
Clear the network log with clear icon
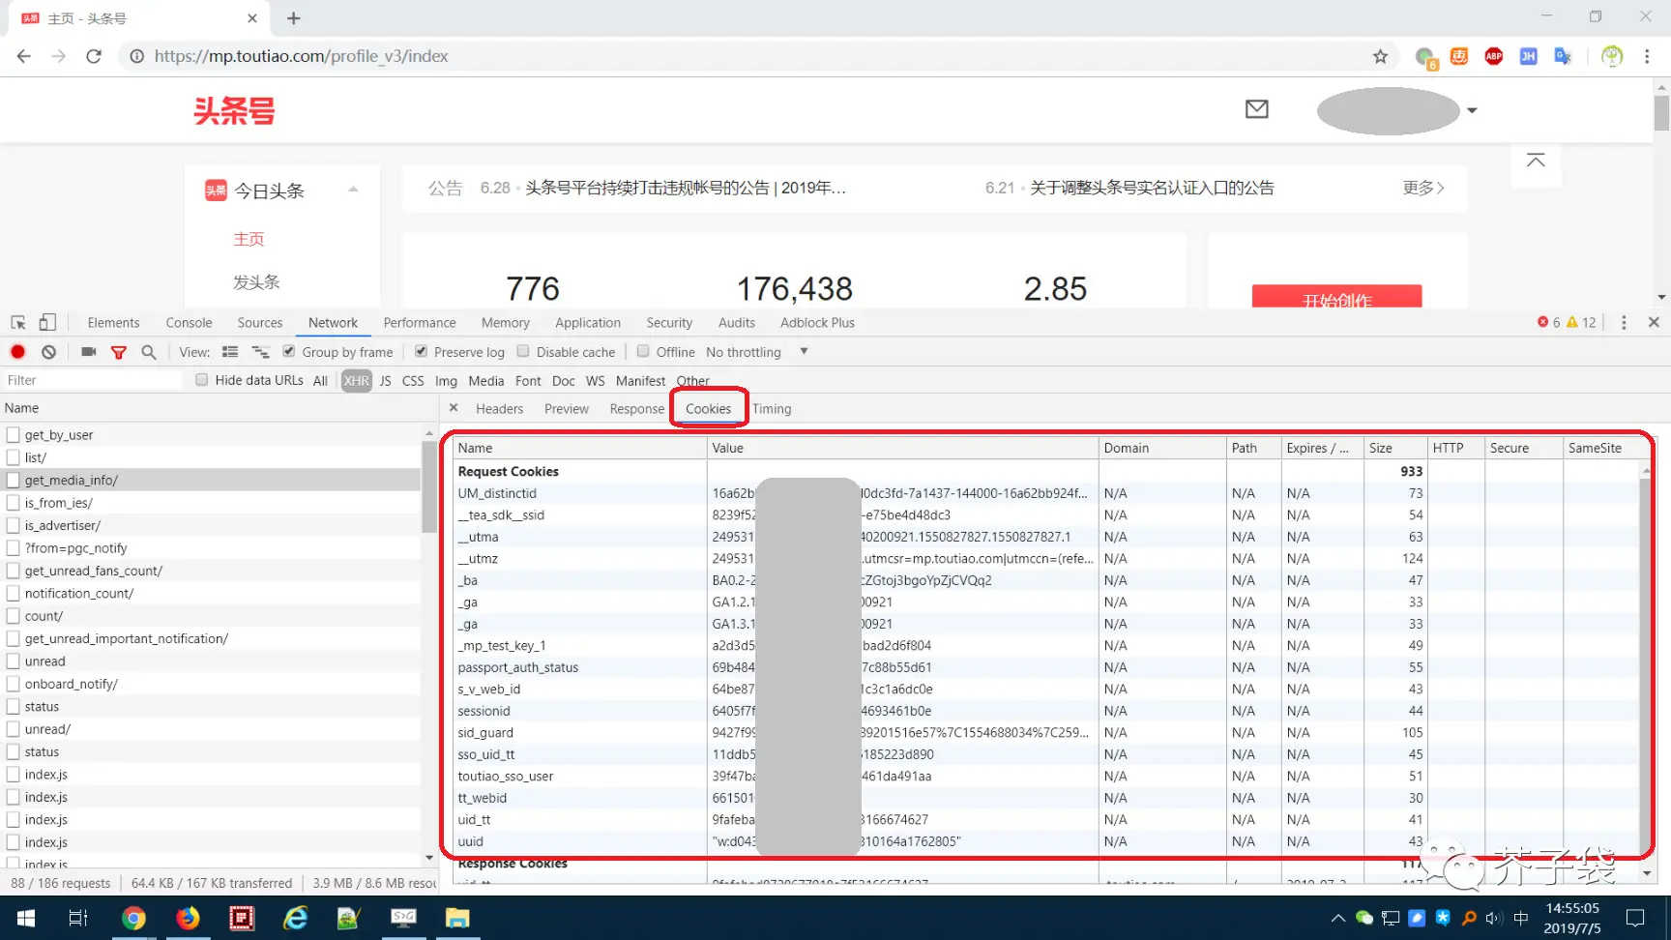pyautogui.click(x=48, y=352)
